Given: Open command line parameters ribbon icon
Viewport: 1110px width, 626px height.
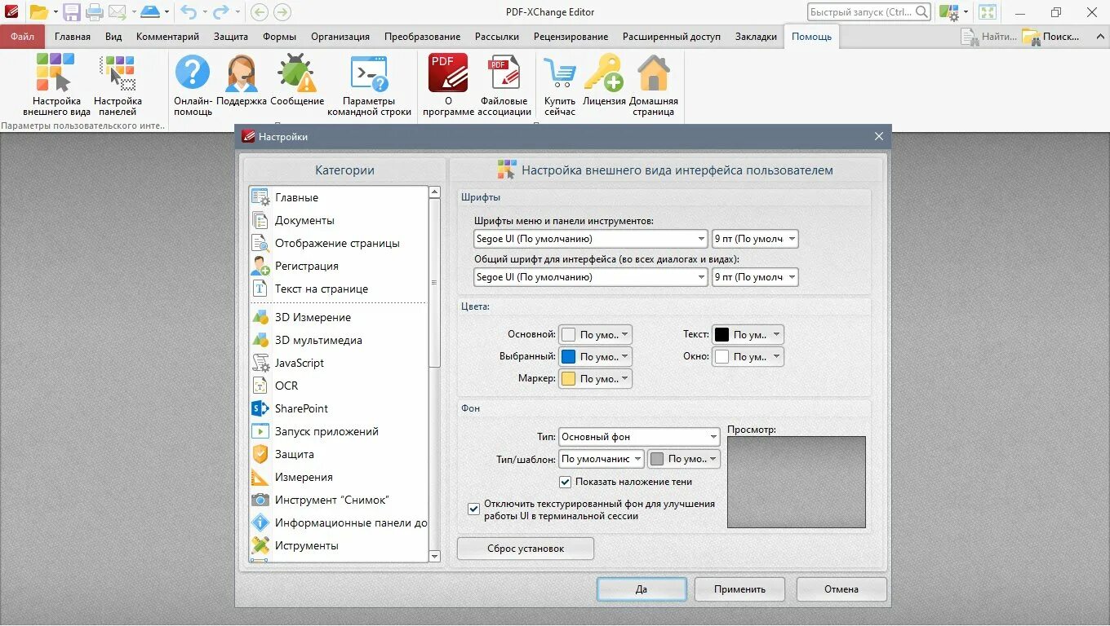Looking at the screenshot, I should [369, 85].
